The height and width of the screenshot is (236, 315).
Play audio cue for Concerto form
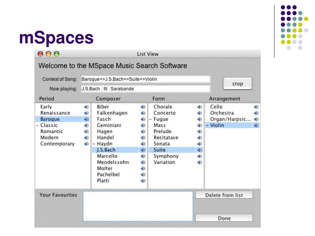[x=200, y=113]
